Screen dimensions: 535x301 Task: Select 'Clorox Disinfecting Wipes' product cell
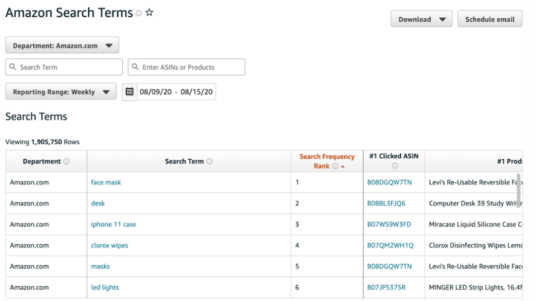tap(474, 246)
